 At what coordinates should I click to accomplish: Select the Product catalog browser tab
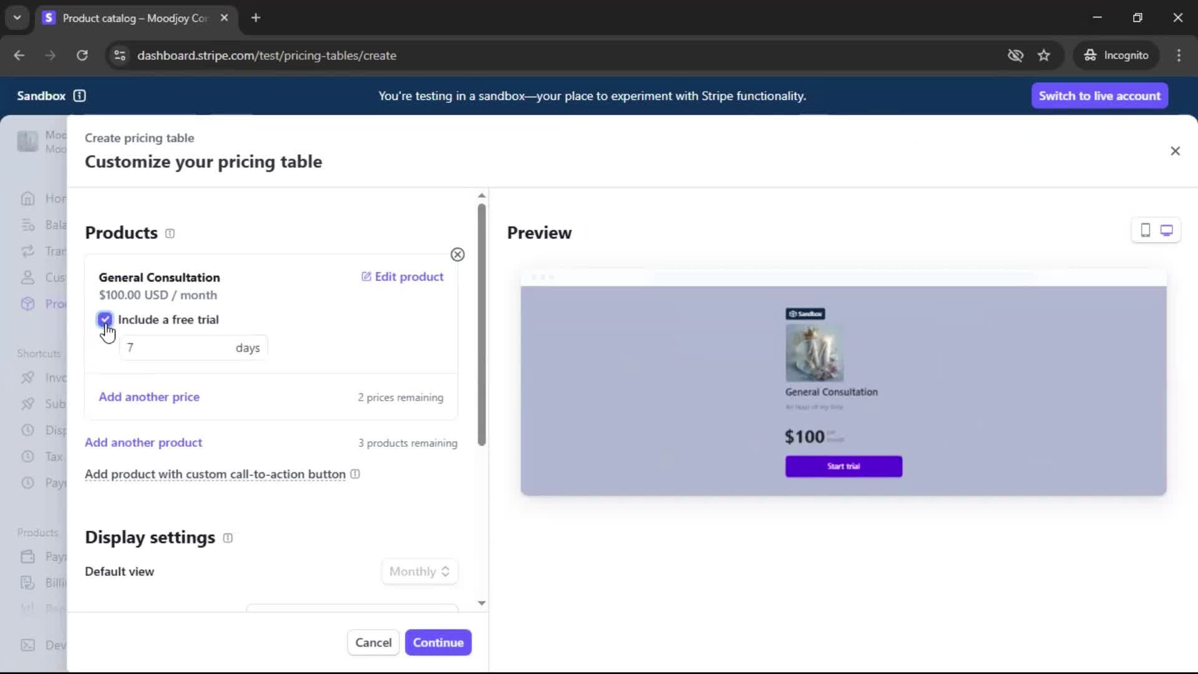click(x=134, y=18)
